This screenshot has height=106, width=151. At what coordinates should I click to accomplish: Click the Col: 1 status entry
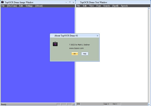pyautogui.click(x=115, y=104)
